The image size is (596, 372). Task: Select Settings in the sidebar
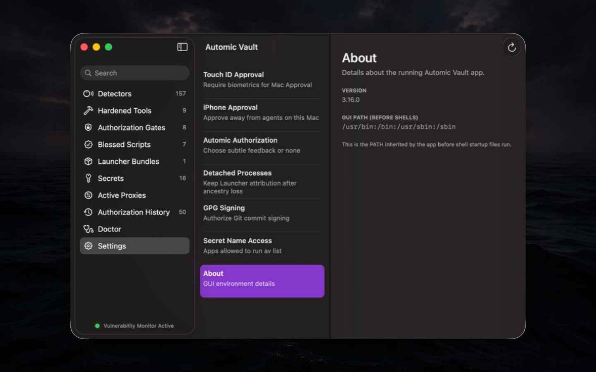[x=135, y=246]
